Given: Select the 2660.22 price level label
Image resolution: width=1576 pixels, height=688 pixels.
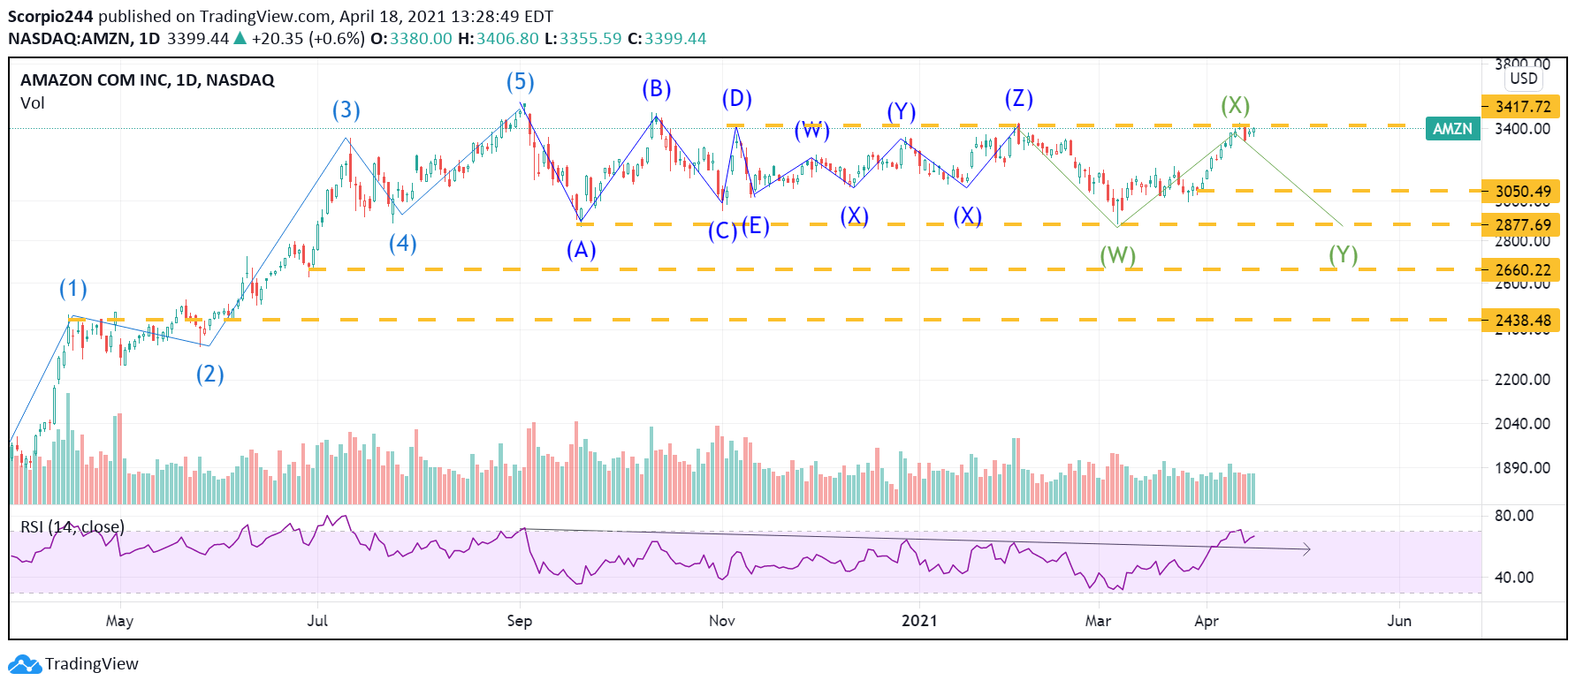Looking at the screenshot, I should (1520, 269).
